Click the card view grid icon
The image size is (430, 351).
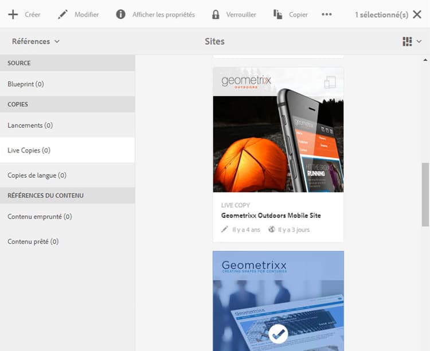tap(407, 41)
